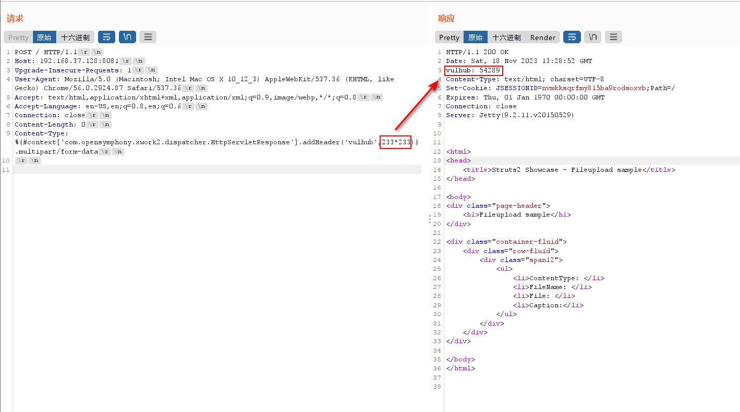The width and height of the screenshot is (740, 412).
Task: Open request panel hamburger menu icon
Action: pyautogui.click(x=148, y=37)
